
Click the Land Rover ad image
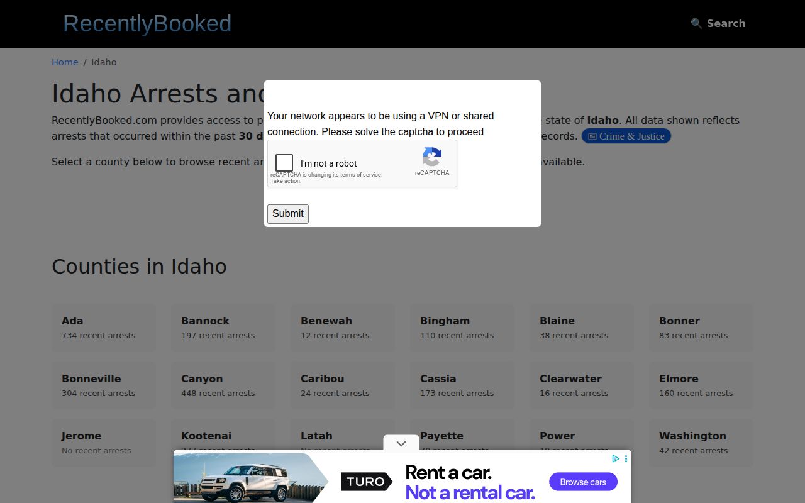coord(250,477)
